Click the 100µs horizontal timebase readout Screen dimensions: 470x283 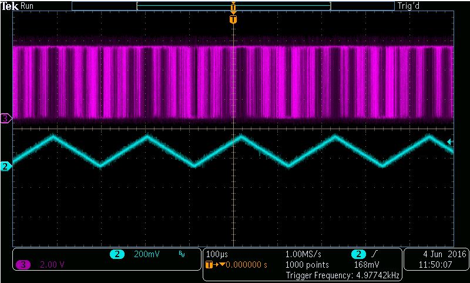217,254
